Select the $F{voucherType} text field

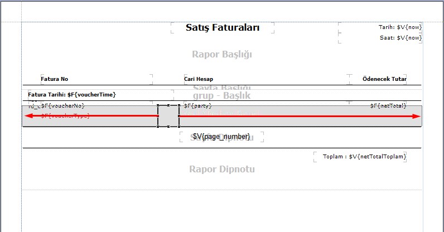coord(65,116)
